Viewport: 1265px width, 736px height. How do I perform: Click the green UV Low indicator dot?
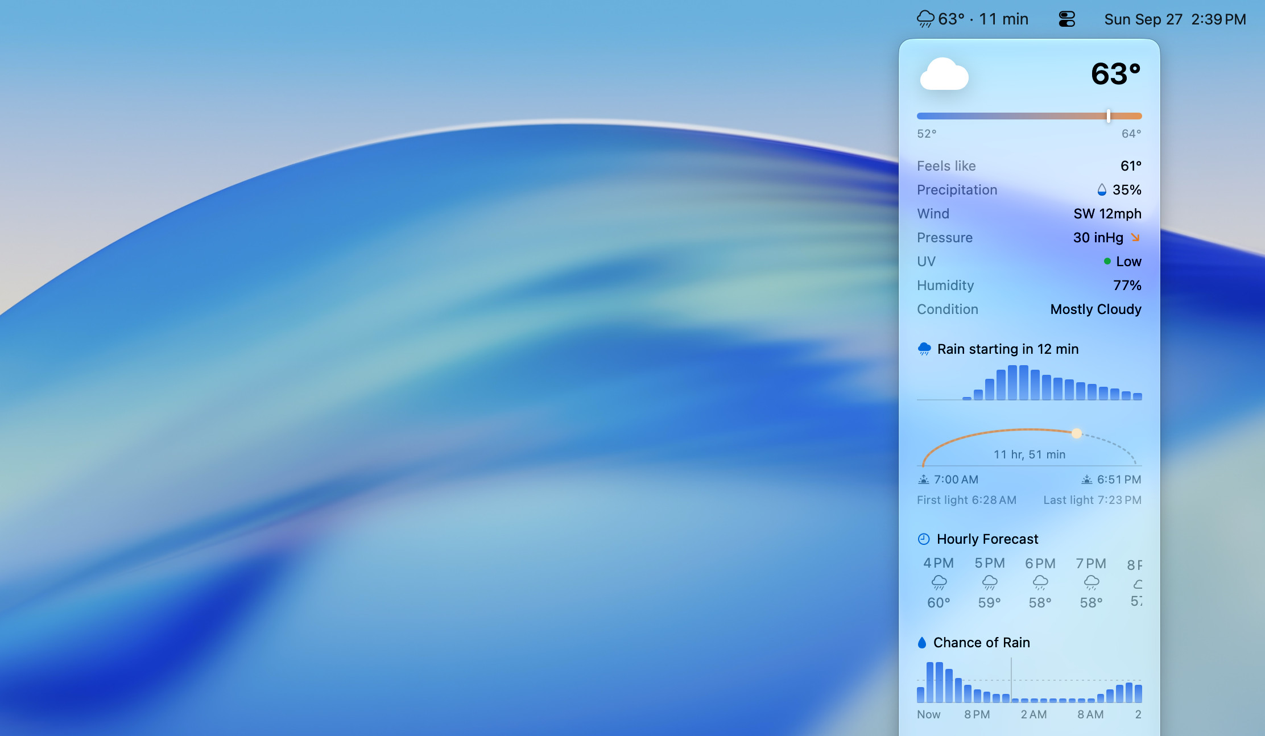[1107, 261]
